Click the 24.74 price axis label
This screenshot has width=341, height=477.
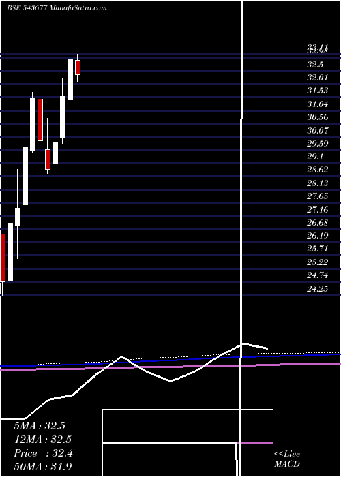click(x=318, y=275)
